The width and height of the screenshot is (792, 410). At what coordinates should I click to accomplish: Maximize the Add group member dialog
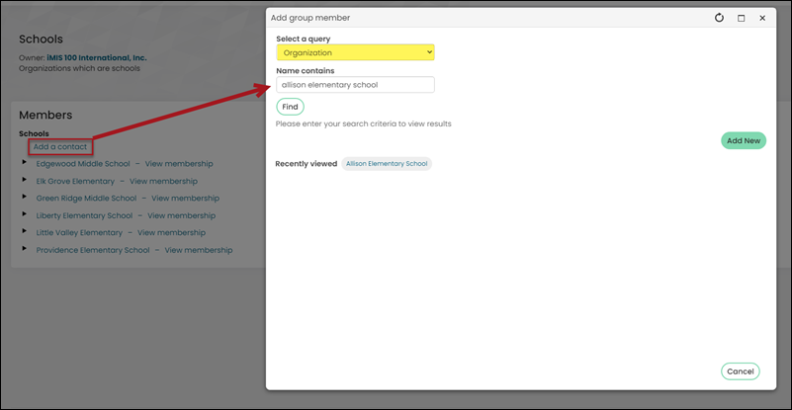tap(741, 18)
